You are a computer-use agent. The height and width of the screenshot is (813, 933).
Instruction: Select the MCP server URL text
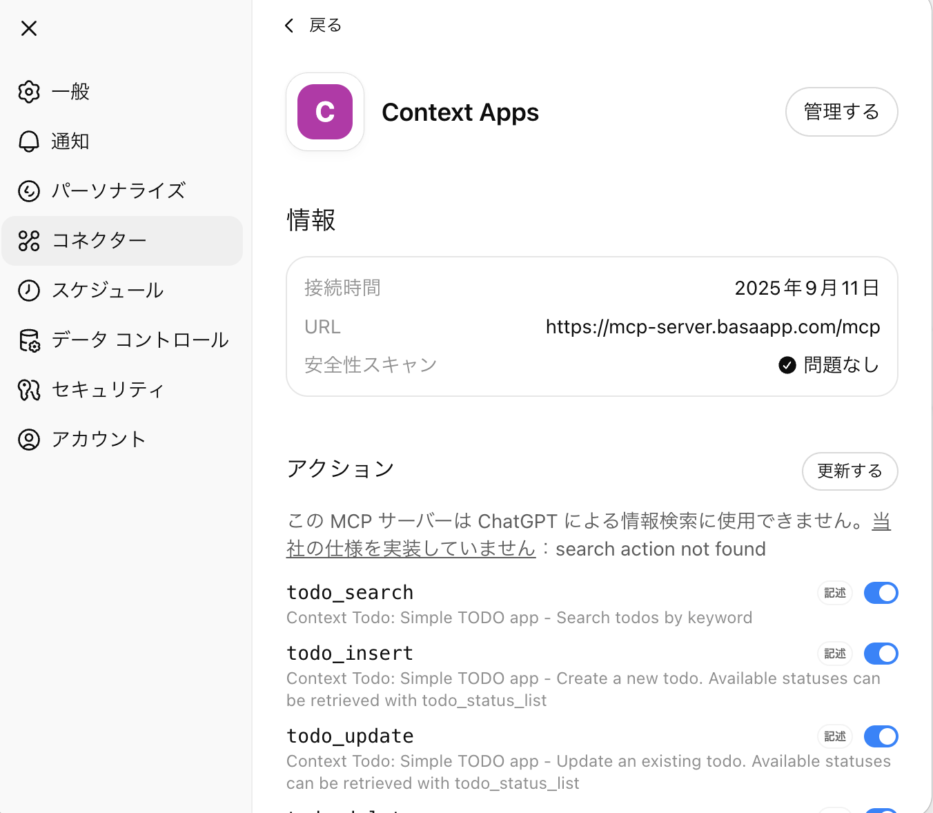pos(712,326)
